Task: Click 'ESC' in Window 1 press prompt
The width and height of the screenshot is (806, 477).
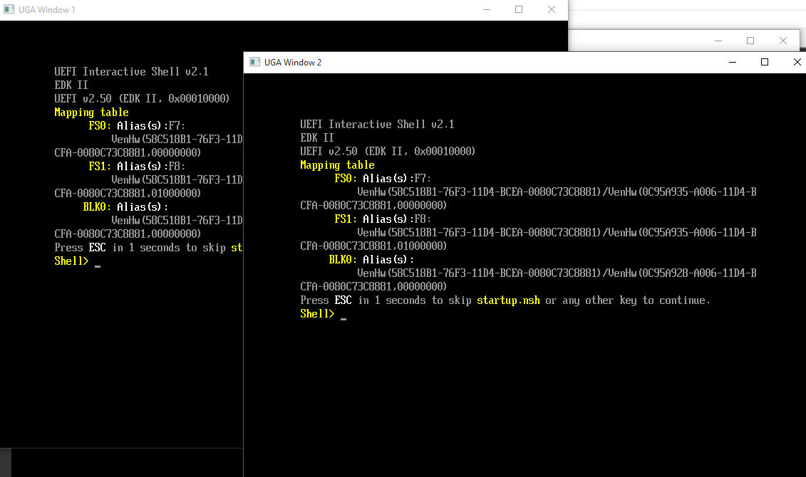Action: (x=97, y=248)
